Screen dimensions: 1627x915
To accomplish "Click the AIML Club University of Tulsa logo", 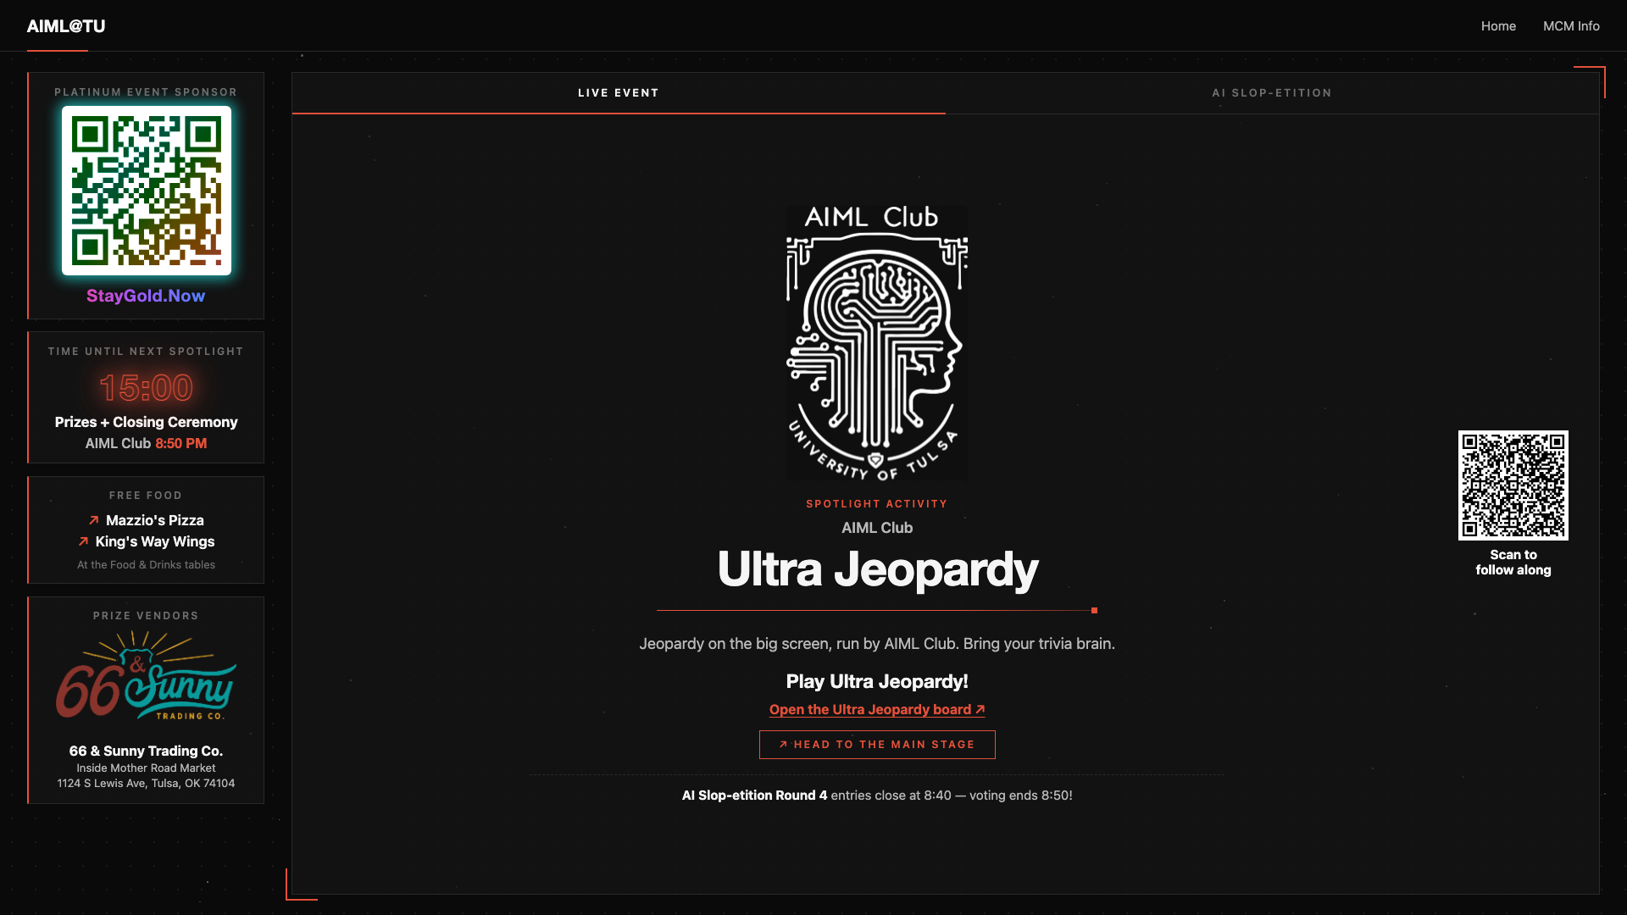I will coord(877,342).
